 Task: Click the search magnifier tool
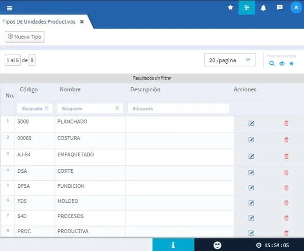click(272, 63)
